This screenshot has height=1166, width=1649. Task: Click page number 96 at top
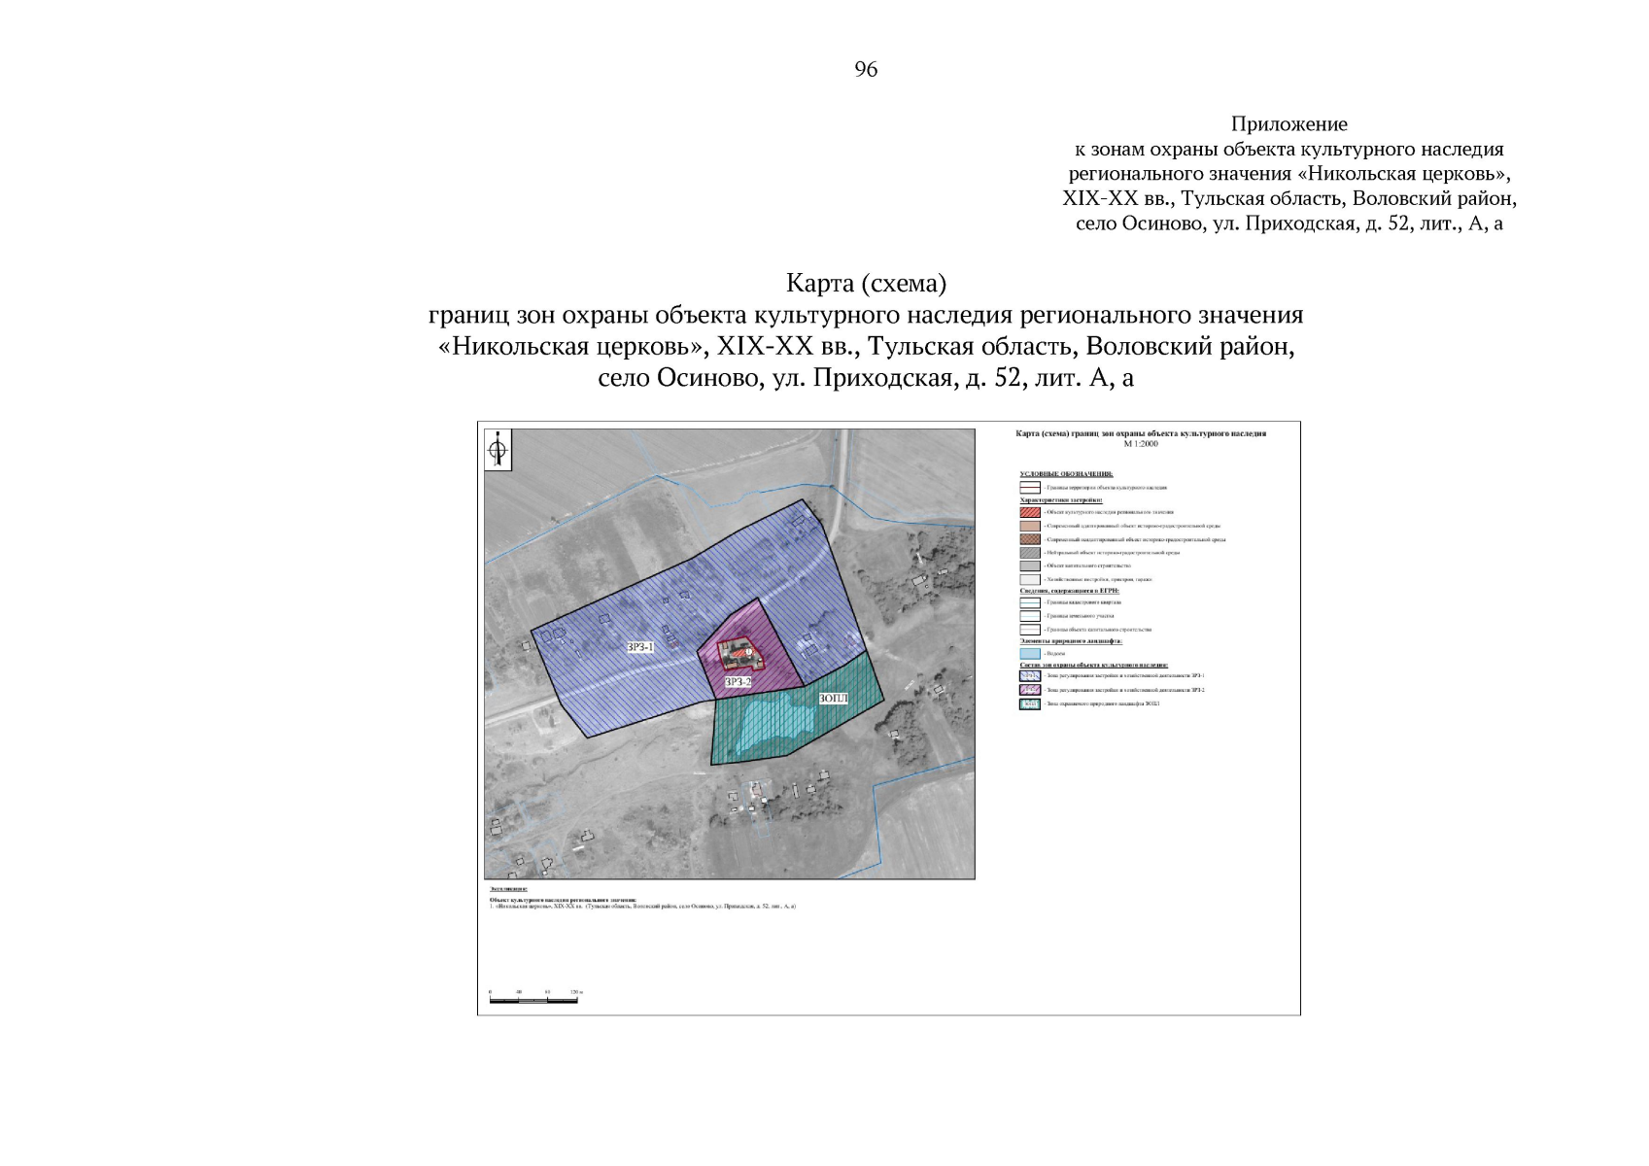click(866, 69)
